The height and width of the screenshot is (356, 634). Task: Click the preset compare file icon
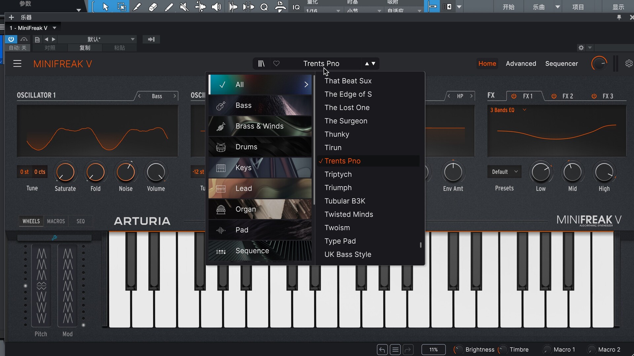[x=37, y=39]
